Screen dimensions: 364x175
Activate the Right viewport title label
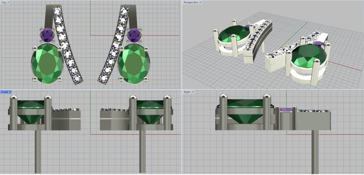[187, 92]
